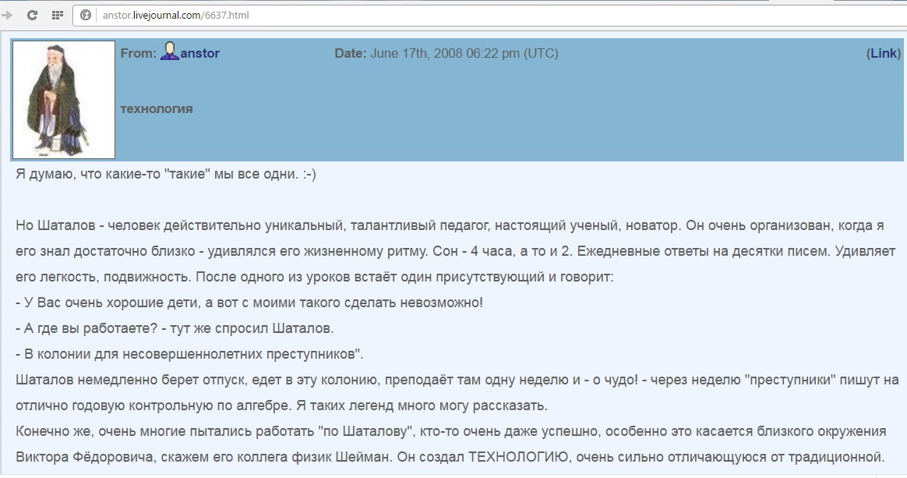Click the line "У Вас очень хорошие дети"
This screenshot has height=478, width=907.
249,302
